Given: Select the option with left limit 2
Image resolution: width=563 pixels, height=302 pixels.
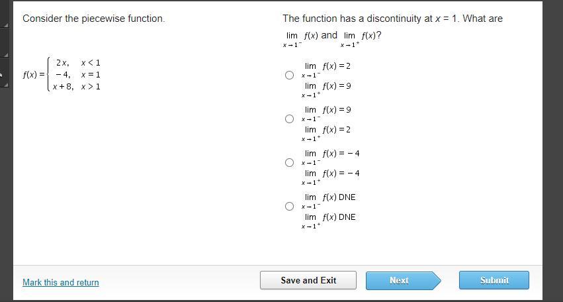Looking at the screenshot, I should [x=289, y=75].
